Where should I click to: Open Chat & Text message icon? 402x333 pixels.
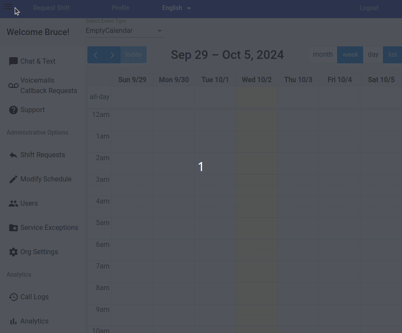[13, 61]
